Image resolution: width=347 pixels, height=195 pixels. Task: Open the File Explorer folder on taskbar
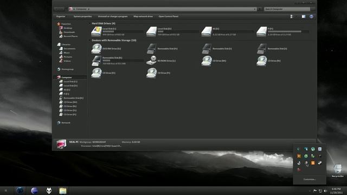(x=63, y=191)
